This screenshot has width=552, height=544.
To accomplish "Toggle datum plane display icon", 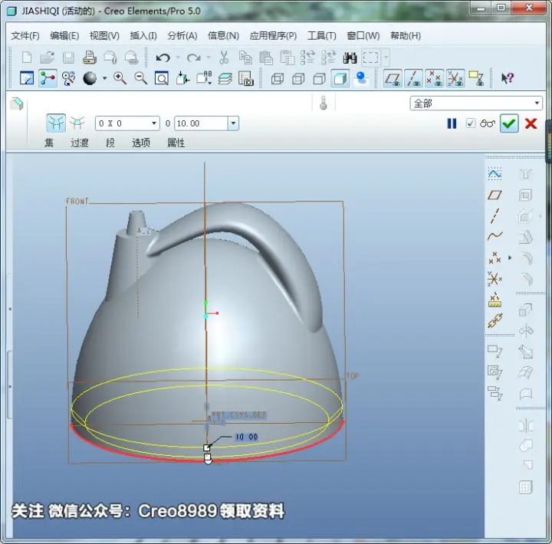I will pos(393,78).
